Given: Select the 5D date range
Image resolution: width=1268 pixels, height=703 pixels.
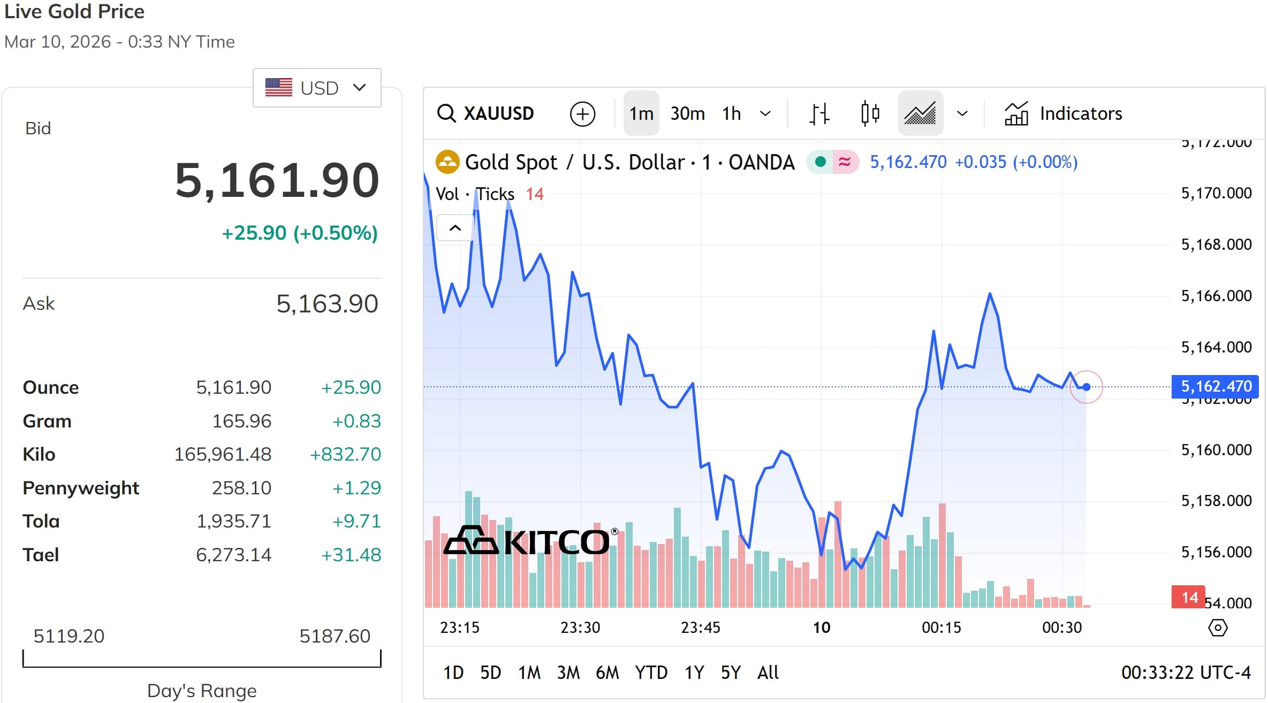Looking at the screenshot, I should (x=490, y=673).
